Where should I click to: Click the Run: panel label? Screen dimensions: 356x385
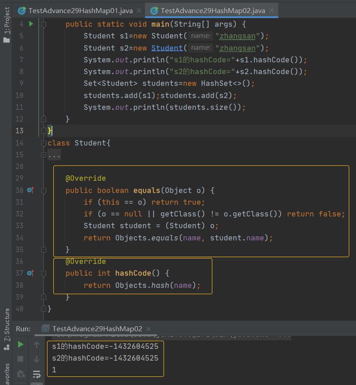23,329
